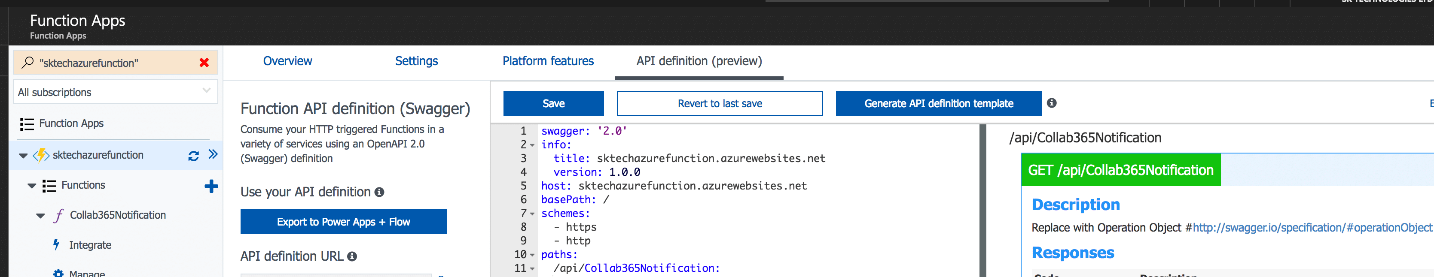The image size is (1434, 277).
Task: Select sktechazurefunction in the tree
Action: 98,155
